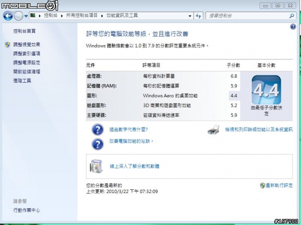The image size is (301, 225).
Task: Click the 4.4 base score badge
Action: [x=266, y=90]
